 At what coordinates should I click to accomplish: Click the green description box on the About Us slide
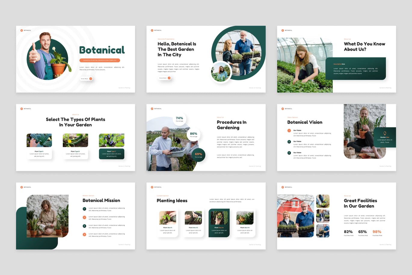point(355,69)
